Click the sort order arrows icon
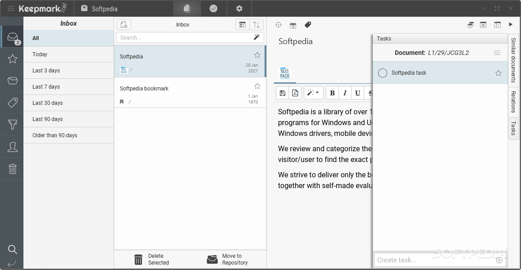This screenshot has height=270, width=521. point(256,25)
